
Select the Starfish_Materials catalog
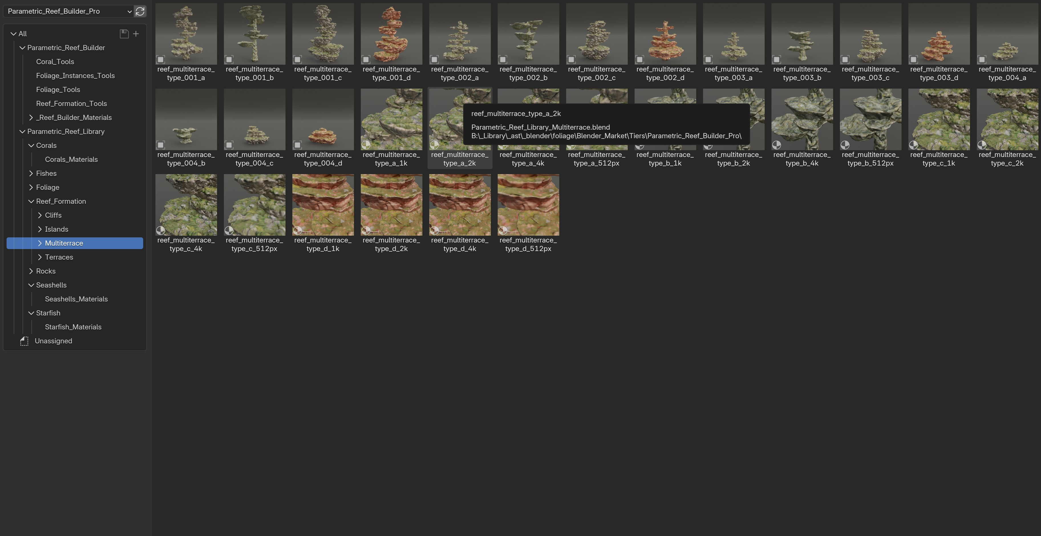point(73,327)
